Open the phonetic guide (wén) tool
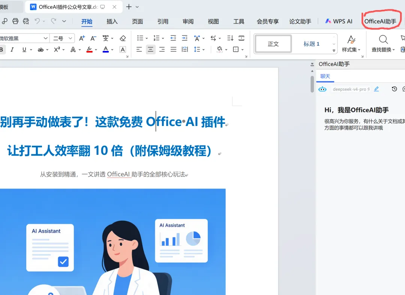This screenshot has width=405, height=295. click(106, 38)
